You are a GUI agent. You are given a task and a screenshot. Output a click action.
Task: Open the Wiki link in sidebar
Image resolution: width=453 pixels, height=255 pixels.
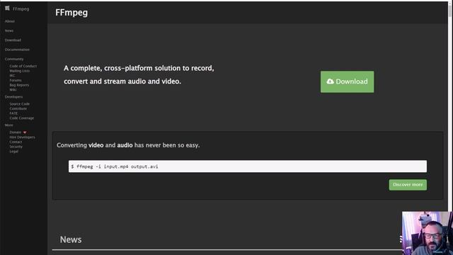(13, 90)
